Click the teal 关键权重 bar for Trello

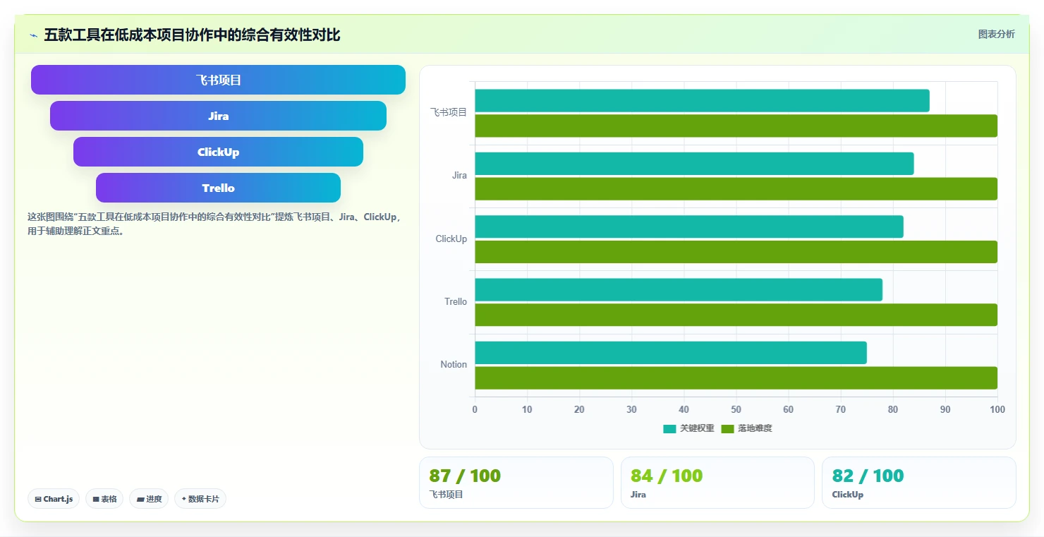click(x=679, y=289)
